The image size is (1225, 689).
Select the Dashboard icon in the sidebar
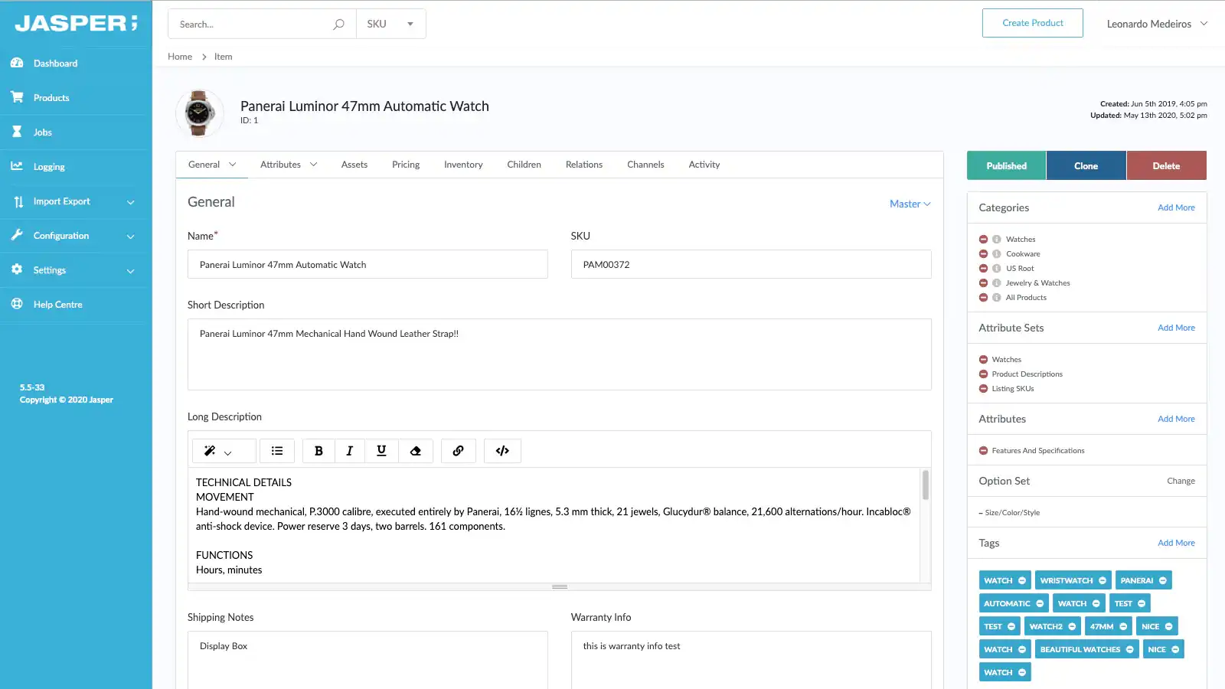(17, 63)
